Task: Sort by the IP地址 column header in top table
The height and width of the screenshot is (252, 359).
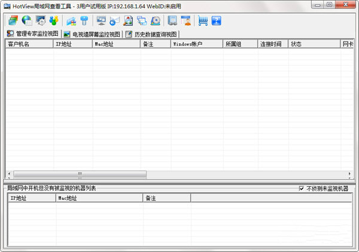Action: click(72, 44)
